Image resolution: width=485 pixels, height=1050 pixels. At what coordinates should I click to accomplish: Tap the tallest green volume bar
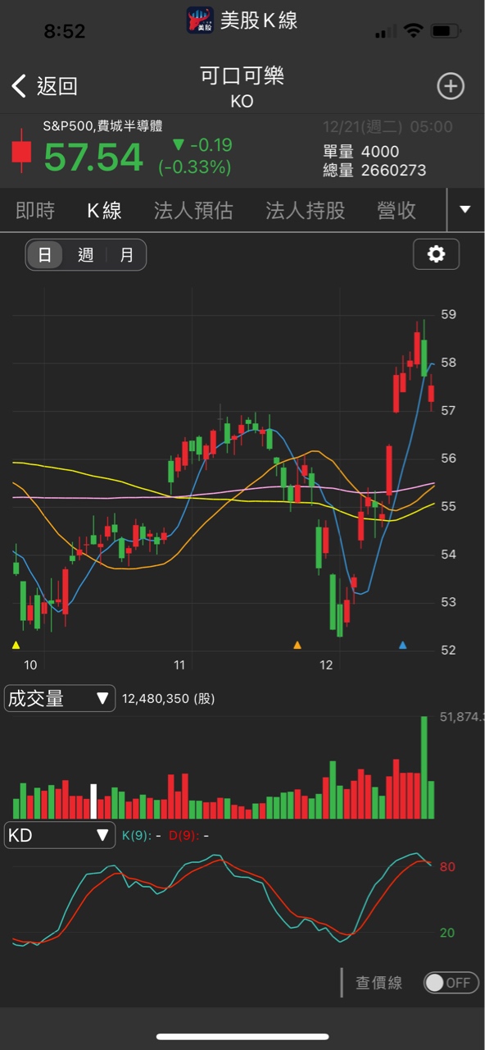[424, 768]
